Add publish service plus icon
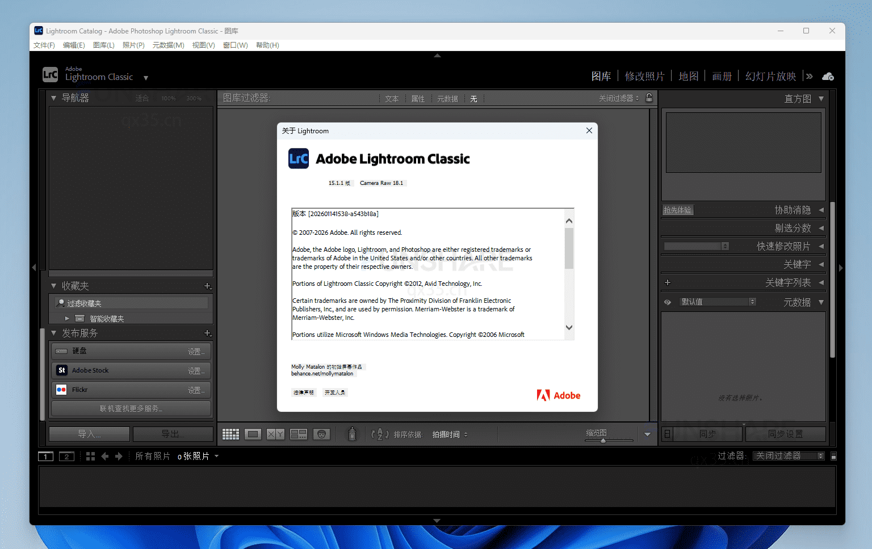This screenshot has height=549, width=872. click(x=208, y=333)
